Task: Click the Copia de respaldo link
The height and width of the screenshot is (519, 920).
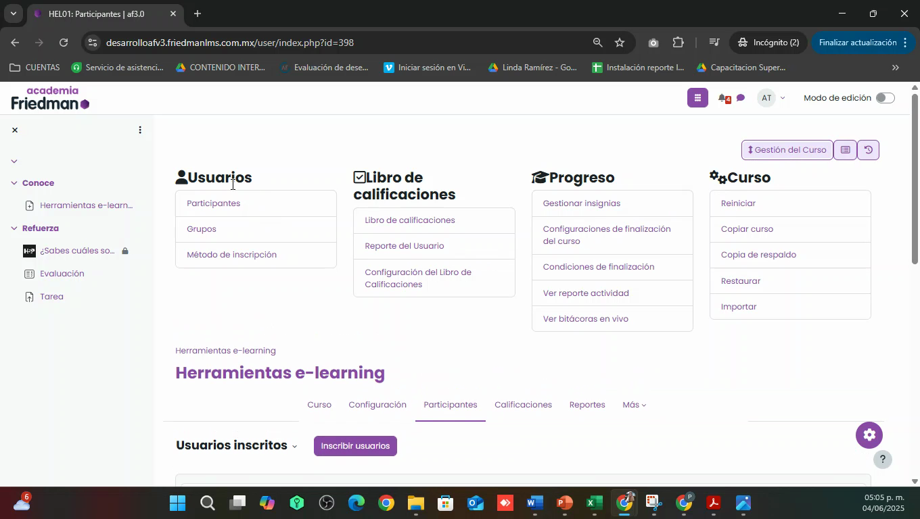Action: [758, 255]
